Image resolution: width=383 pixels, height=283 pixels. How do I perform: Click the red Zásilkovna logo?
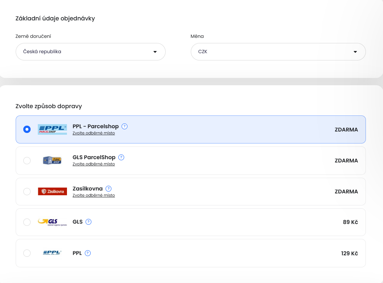52,191
